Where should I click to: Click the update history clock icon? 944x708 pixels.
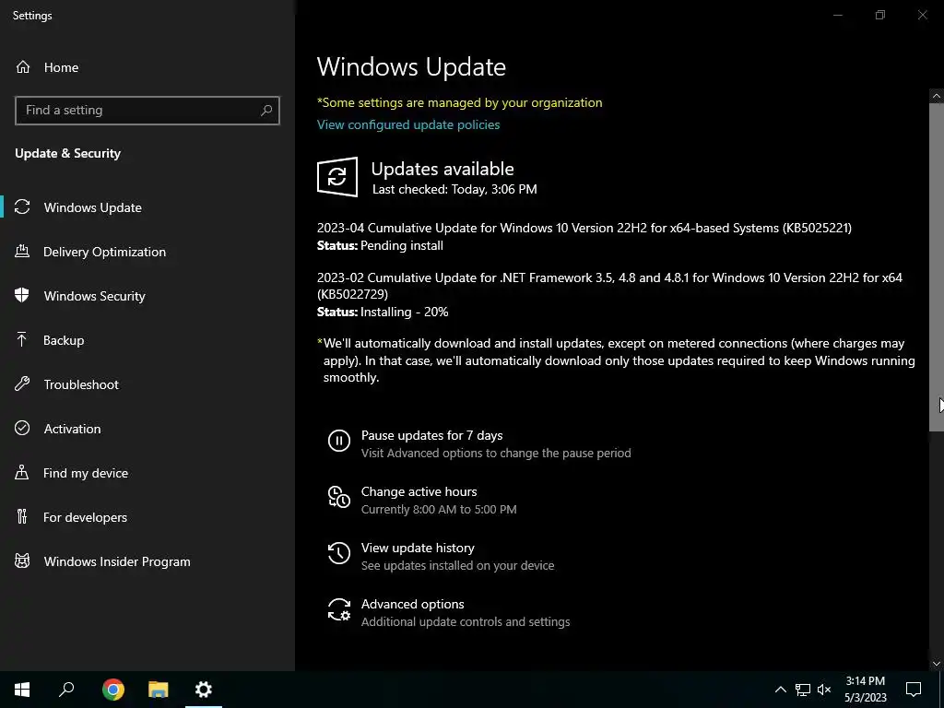(x=339, y=553)
